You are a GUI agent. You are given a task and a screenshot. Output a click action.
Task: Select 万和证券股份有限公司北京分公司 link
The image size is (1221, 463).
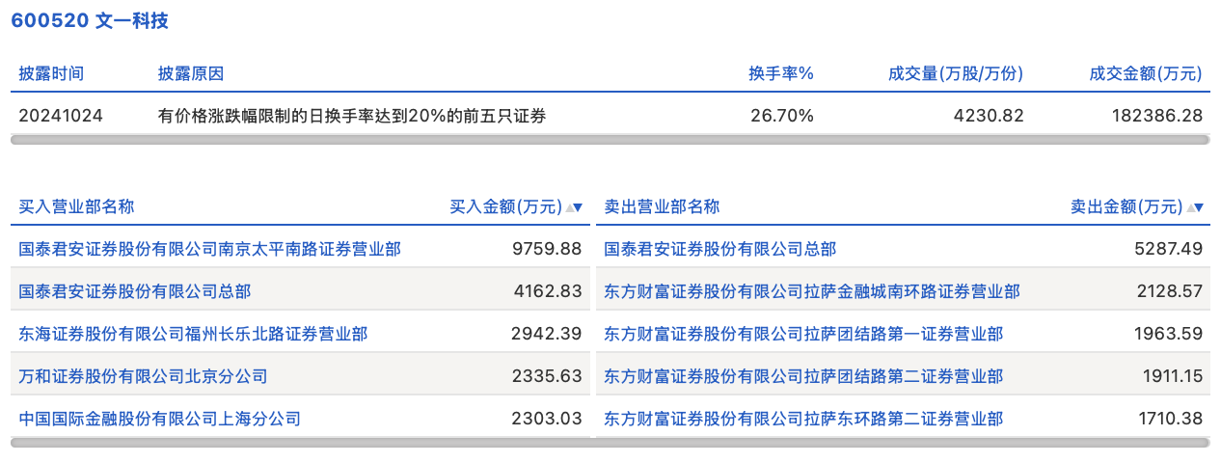(143, 376)
